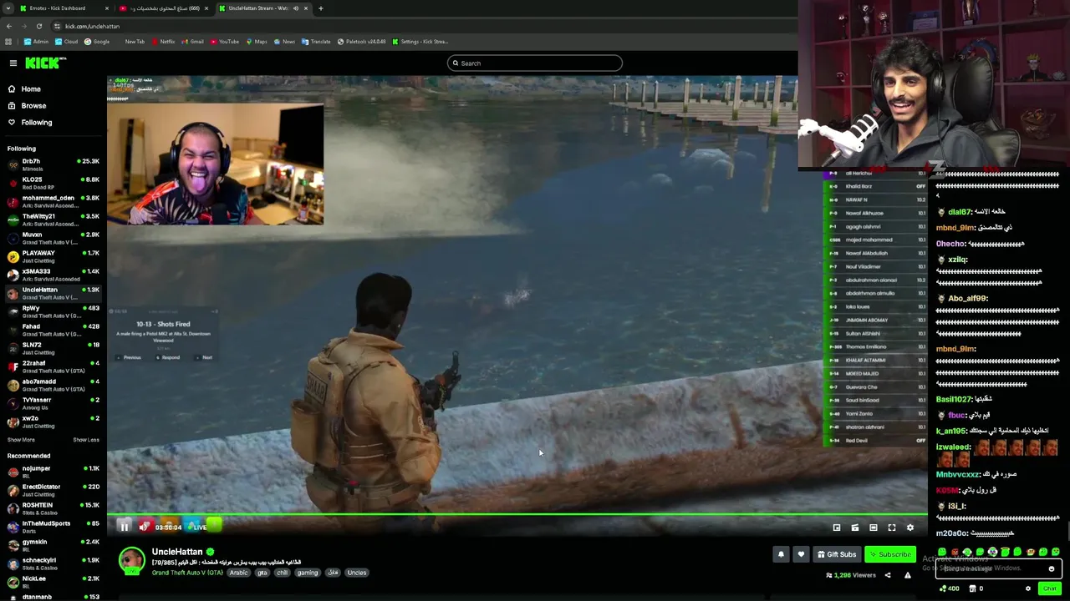Open Browse in the sidebar
The width and height of the screenshot is (1070, 601).
(x=33, y=105)
